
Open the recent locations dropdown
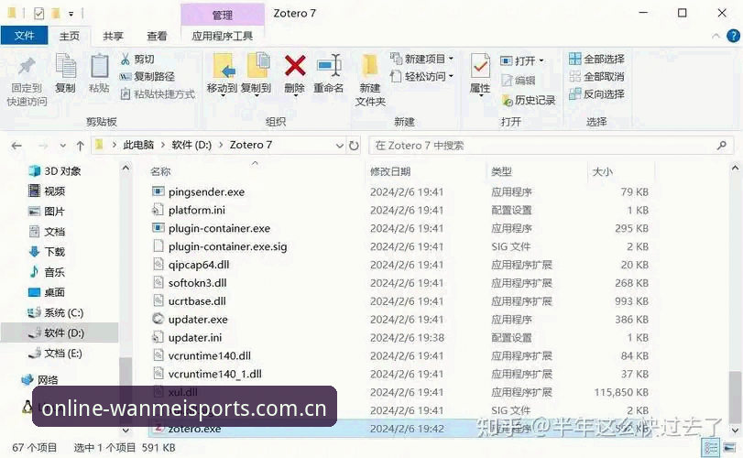pyautogui.click(x=62, y=146)
